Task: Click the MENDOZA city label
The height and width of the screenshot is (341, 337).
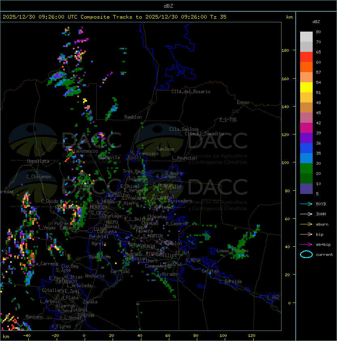Action: tap(98, 207)
